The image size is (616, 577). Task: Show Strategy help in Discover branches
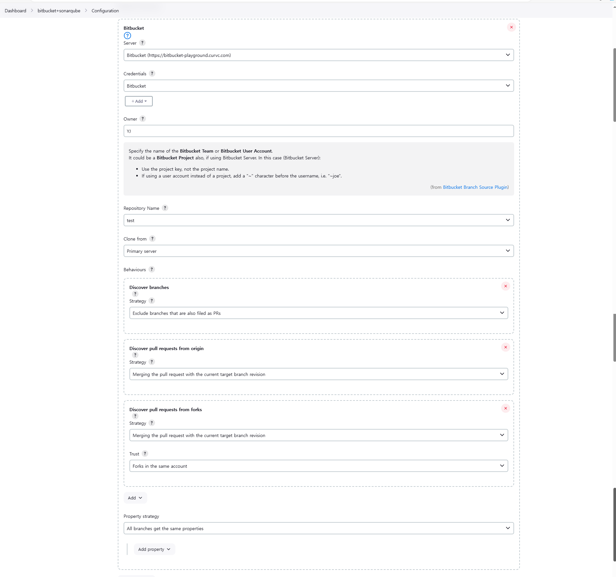[x=152, y=301]
